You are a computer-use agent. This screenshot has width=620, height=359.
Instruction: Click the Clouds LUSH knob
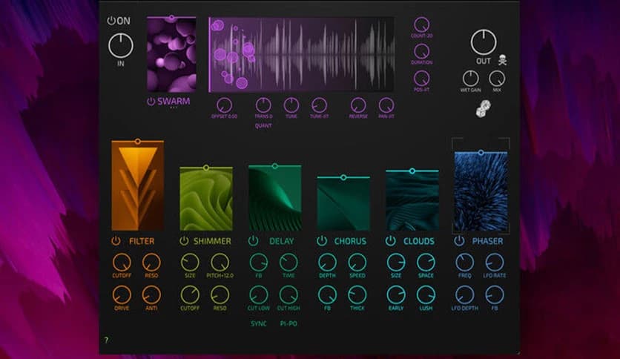tap(426, 295)
